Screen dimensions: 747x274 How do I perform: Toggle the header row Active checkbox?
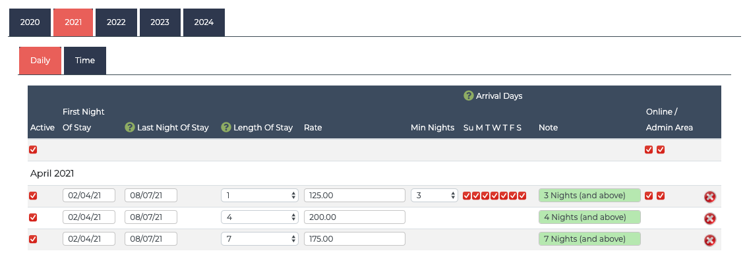pyautogui.click(x=33, y=150)
